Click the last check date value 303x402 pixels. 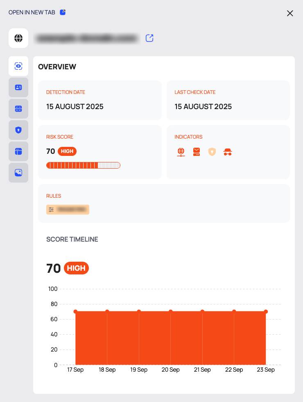[203, 106]
